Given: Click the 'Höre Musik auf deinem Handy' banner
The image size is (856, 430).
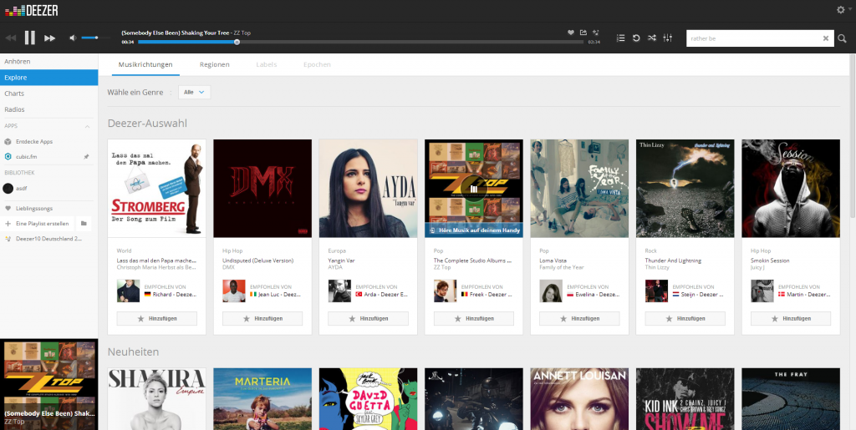Looking at the screenshot, I should [x=474, y=230].
